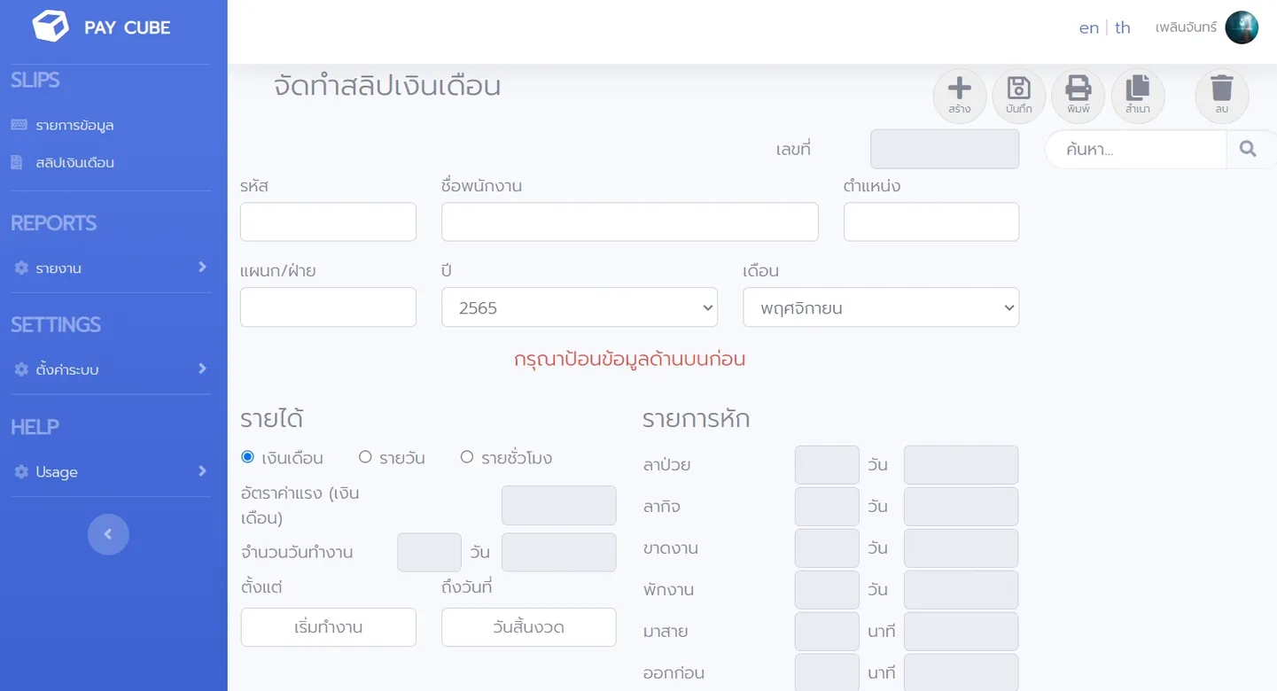Click the ลบ (delete) trash icon
This screenshot has height=691, width=1277.
pos(1222,88)
